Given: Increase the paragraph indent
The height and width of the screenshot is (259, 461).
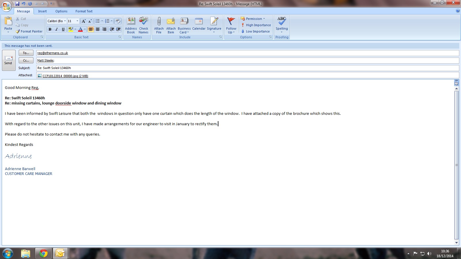Looking at the screenshot, I should coord(118,29).
